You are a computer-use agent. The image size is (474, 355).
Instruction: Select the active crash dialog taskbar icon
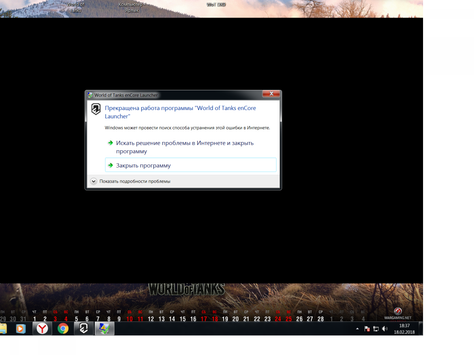(x=104, y=329)
